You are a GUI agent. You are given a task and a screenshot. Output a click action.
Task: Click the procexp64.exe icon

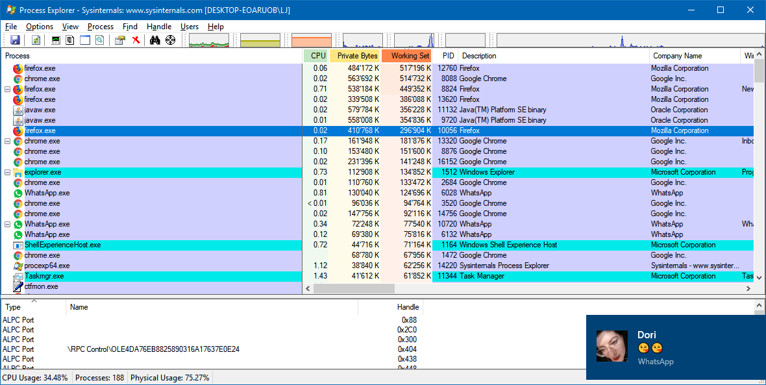coord(18,266)
